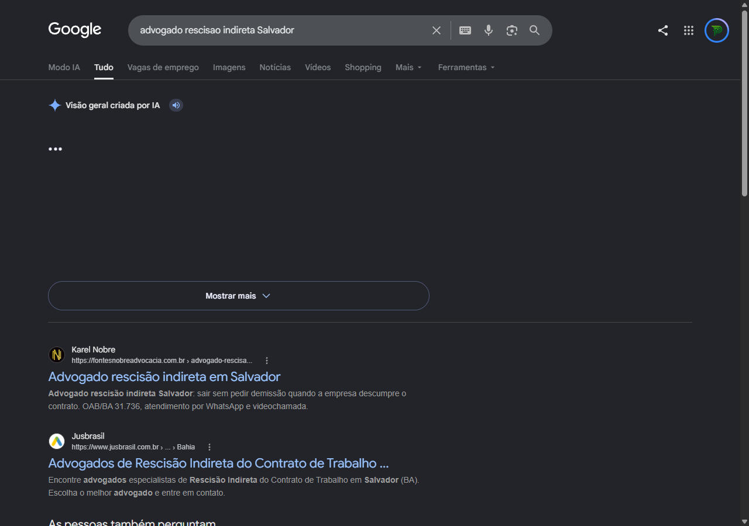Open the Shopping tab
Image resolution: width=749 pixels, height=526 pixels.
(363, 67)
